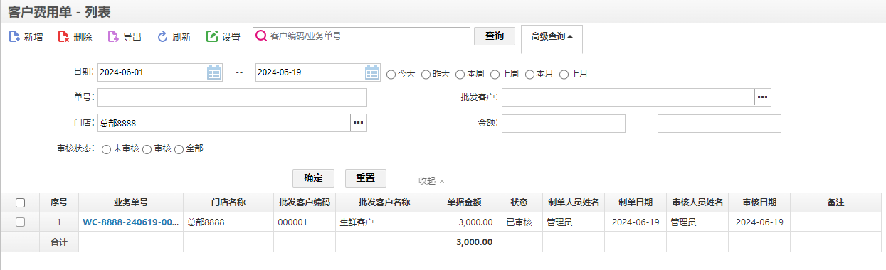Click the 总部8888 cell in table row
This screenshot has height=270, width=886.
228,222
